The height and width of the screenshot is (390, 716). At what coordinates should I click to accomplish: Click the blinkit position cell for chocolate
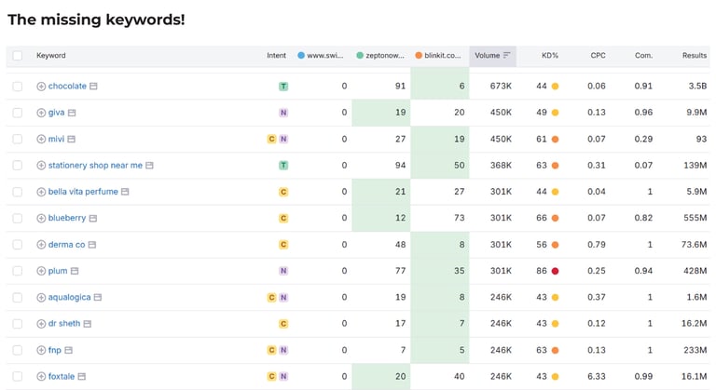pos(440,87)
